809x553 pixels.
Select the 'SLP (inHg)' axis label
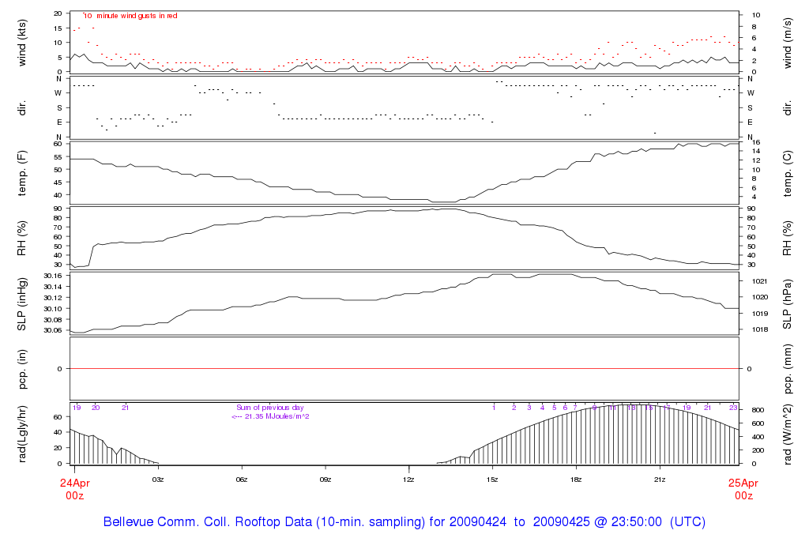tap(22, 304)
